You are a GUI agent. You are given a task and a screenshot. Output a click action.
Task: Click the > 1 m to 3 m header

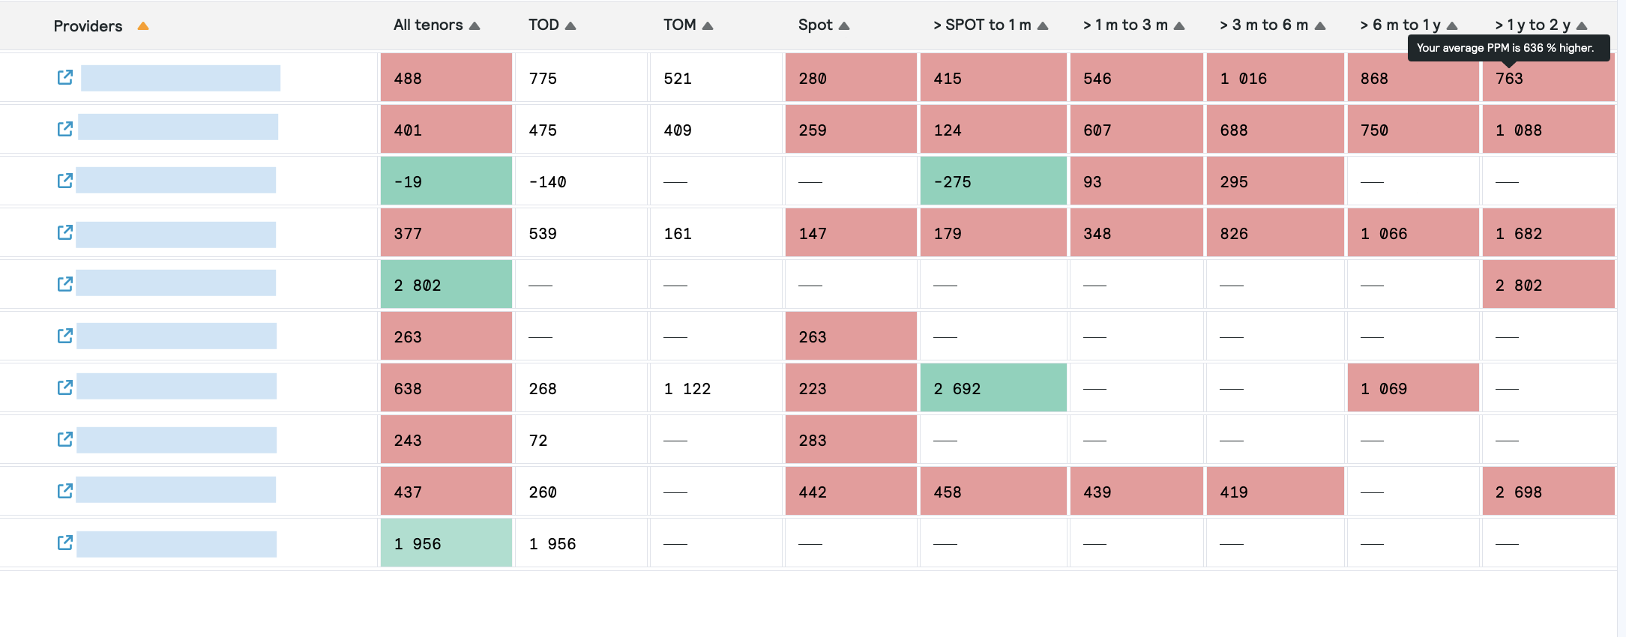coord(1125,25)
